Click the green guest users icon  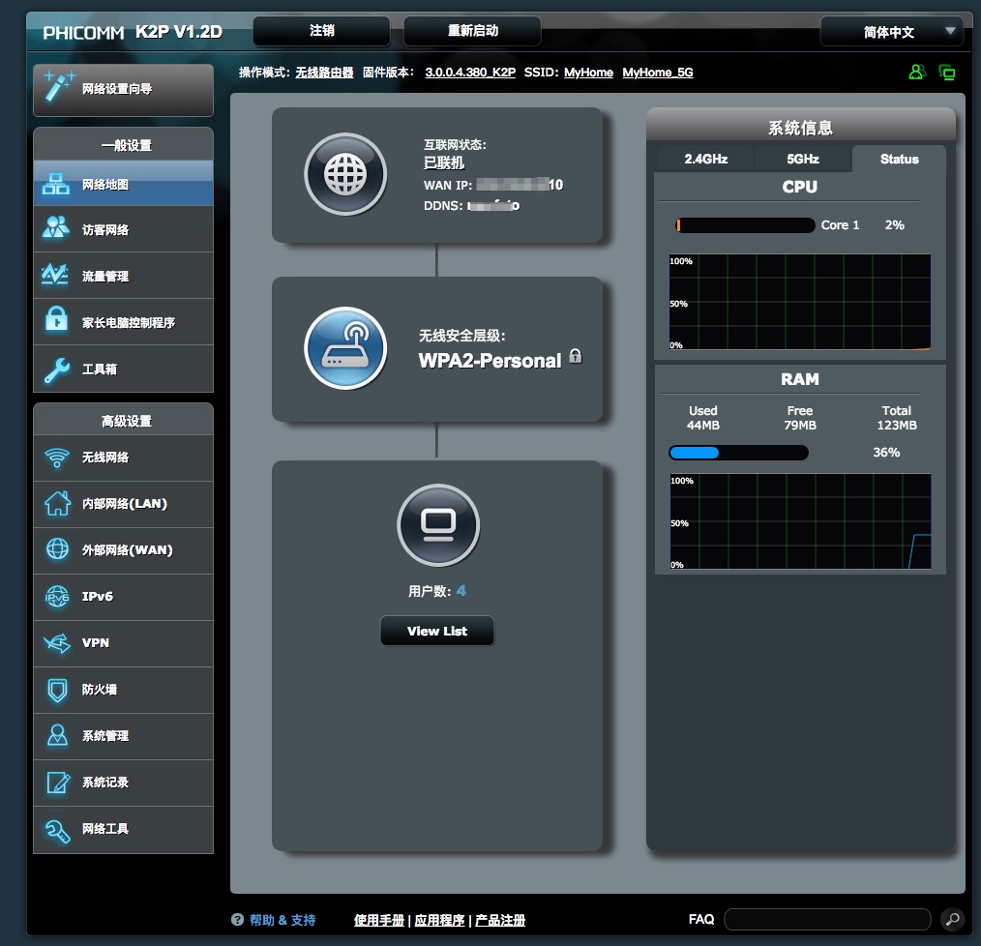(x=916, y=73)
